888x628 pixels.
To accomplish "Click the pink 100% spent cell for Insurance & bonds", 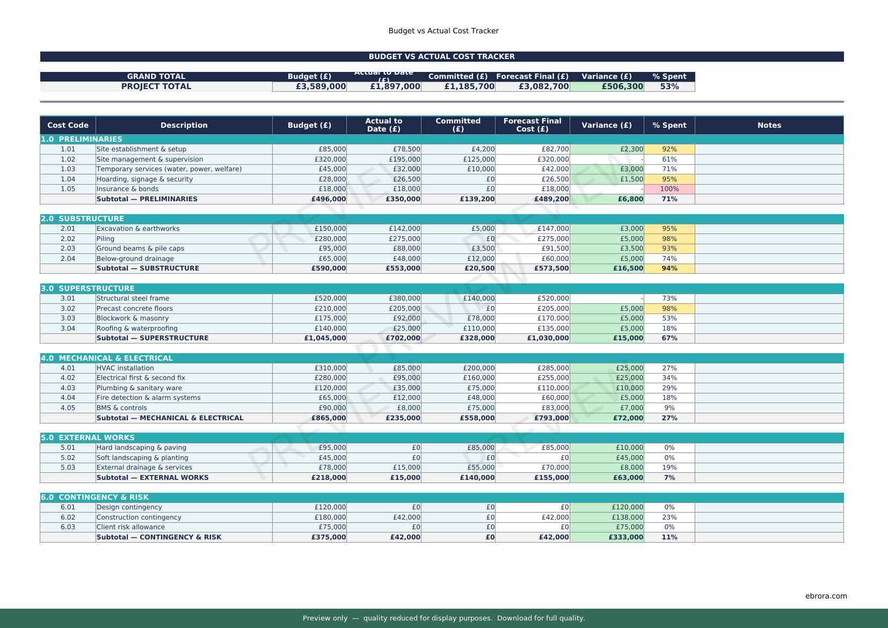I will click(669, 189).
